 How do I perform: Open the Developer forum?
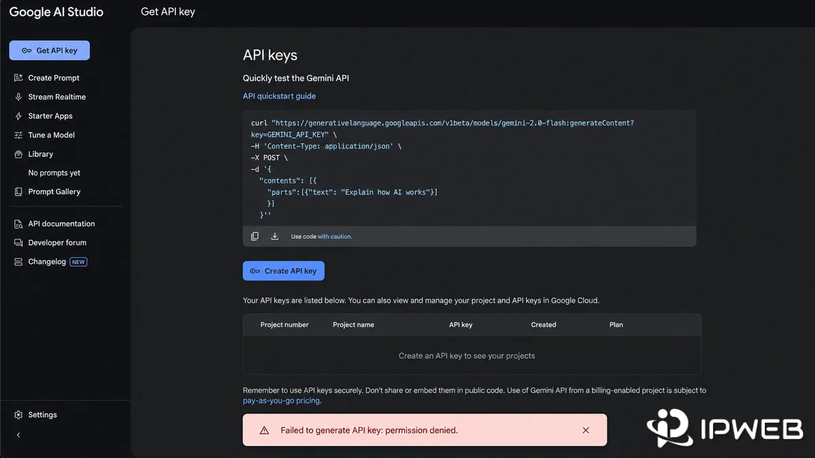pyautogui.click(x=57, y=243)
